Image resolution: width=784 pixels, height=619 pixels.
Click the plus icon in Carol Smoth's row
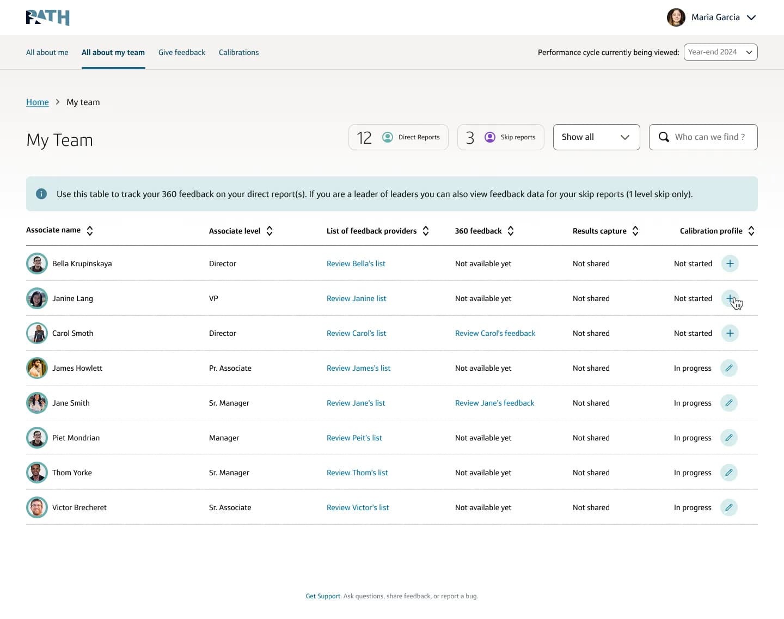(x=730, y=333)
